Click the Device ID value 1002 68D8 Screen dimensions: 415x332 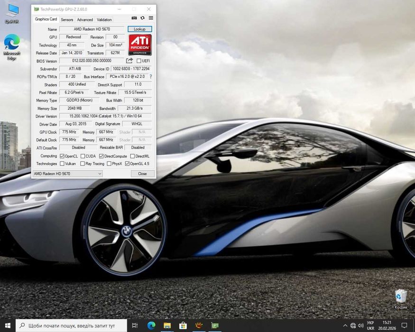[x=131, y=69]
